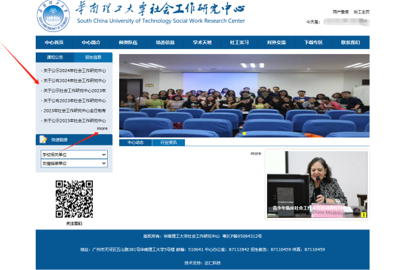404x270 pixels.
Task: Select 学术天地 in the navigation bar
Action: [x=202, y=43]
